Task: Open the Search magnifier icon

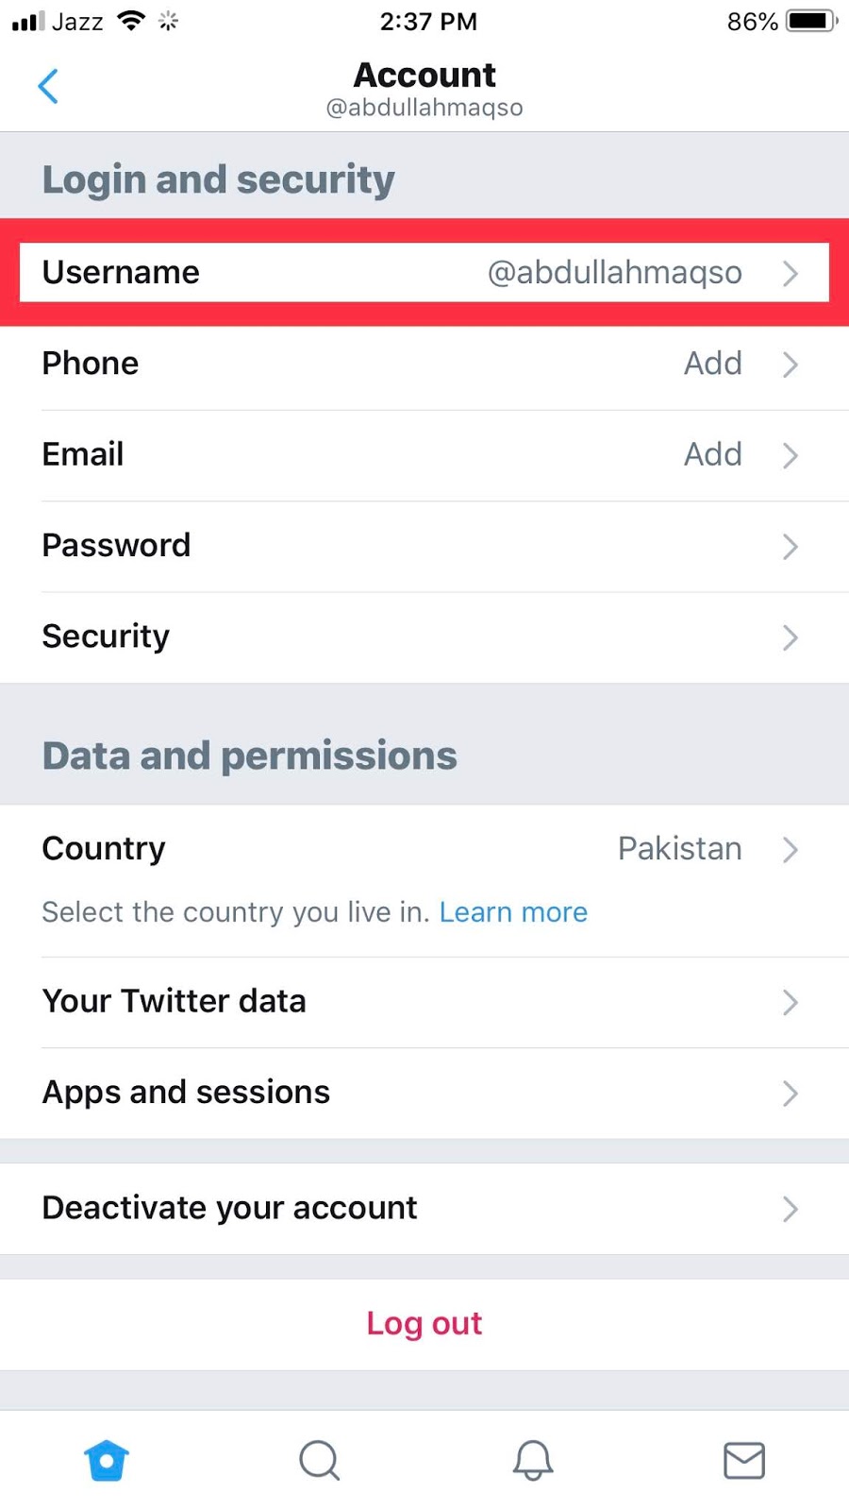Action: (x=319, y=1460)
